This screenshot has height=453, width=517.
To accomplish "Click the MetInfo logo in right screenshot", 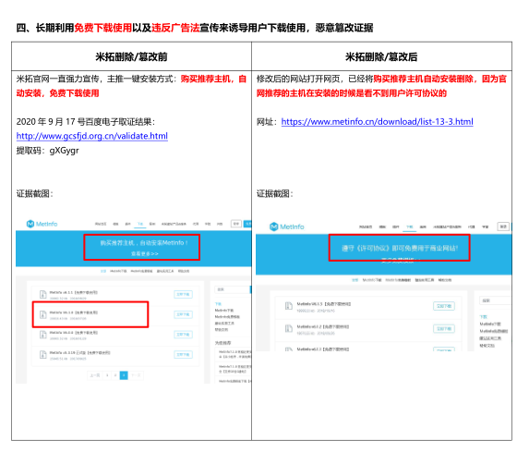I will [x=287, y=226].
